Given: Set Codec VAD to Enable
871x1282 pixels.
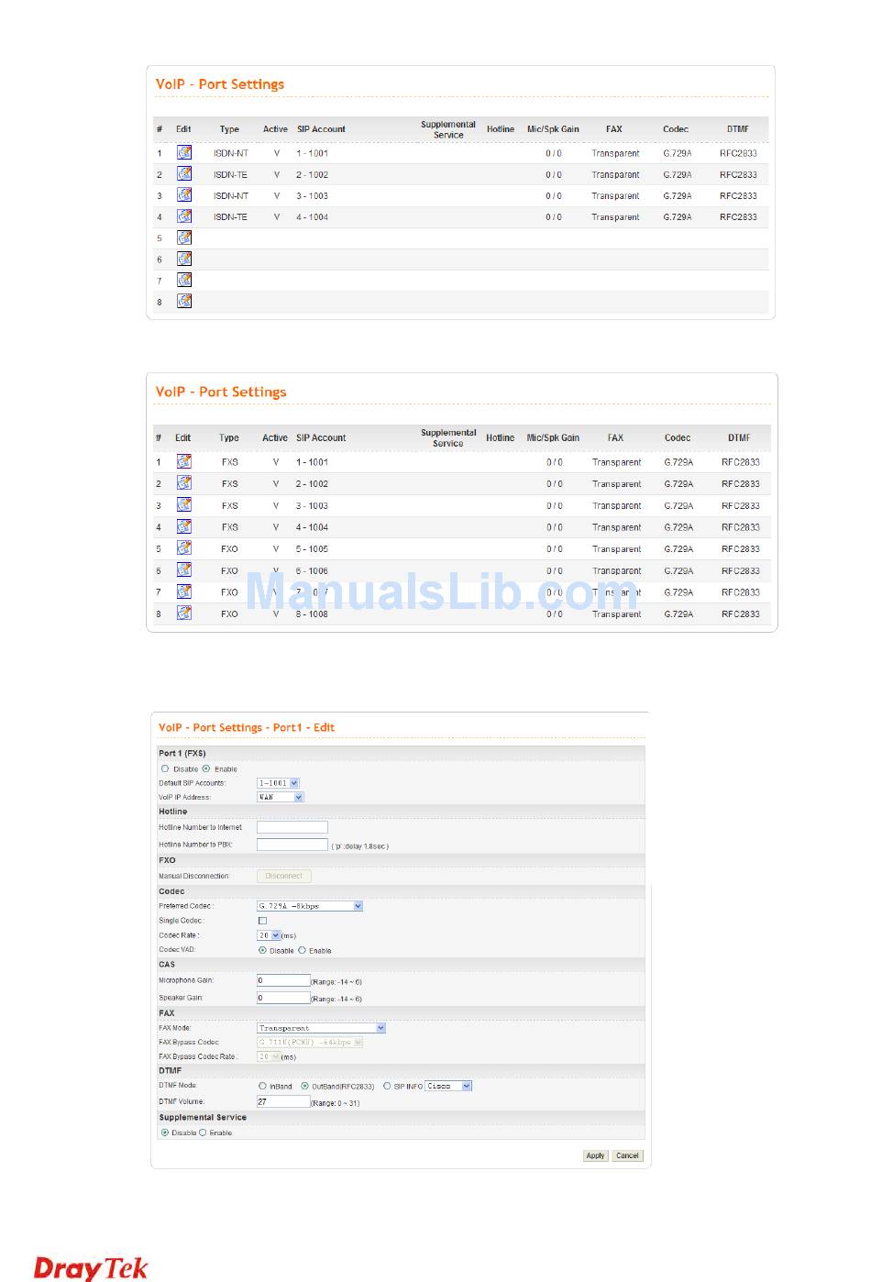Looking at the screenshot, I should click(x=302, y=950).
